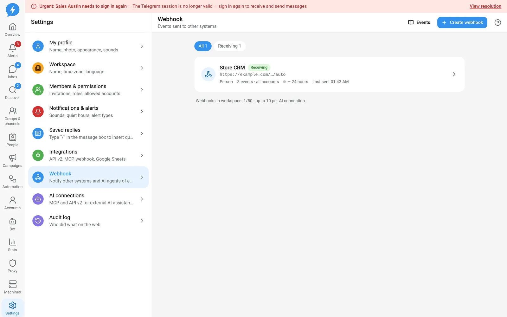Open Groups & channels section
This screenshot has width=507, height=317.
coord(12,116)
